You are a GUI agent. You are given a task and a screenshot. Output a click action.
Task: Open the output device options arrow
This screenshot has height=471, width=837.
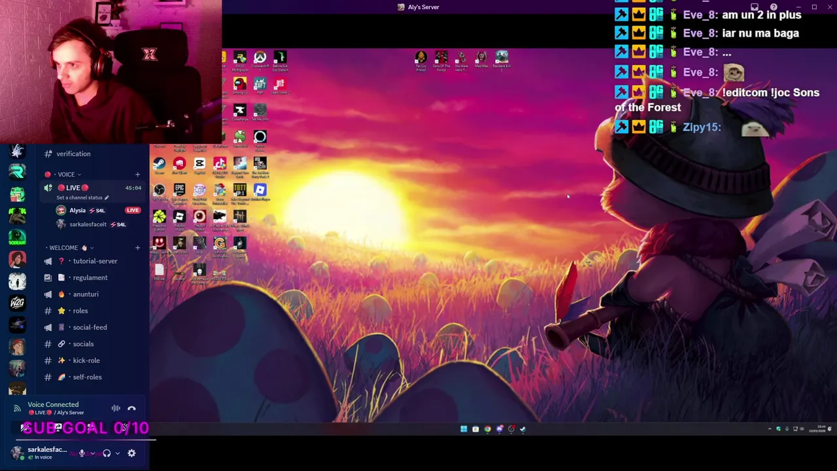coord(118,453)
